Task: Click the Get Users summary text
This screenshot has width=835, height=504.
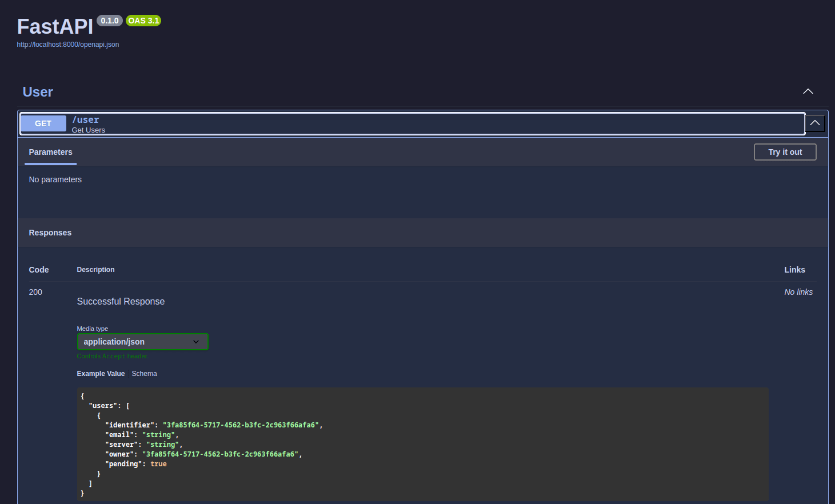Action: tap(88, 130)
